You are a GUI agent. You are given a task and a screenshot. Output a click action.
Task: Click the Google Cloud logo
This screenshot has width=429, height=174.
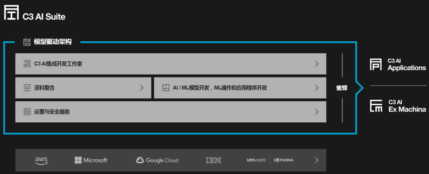(157, 160)
